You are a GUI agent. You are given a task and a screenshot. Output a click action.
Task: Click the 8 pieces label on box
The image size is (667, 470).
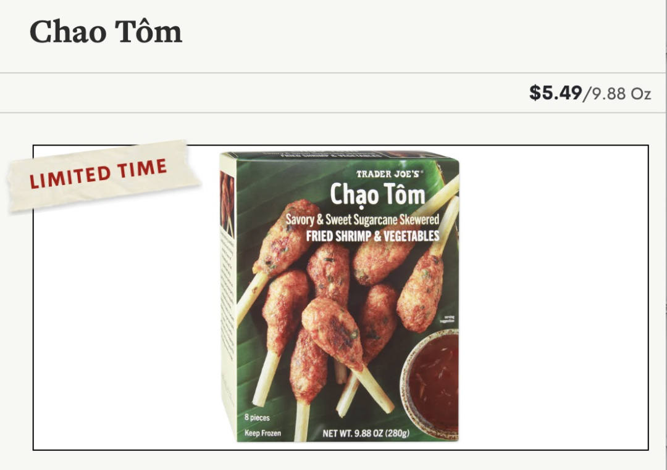[x=257, y=418]
